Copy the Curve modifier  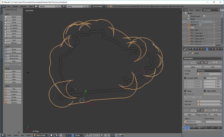click(216, 115)
